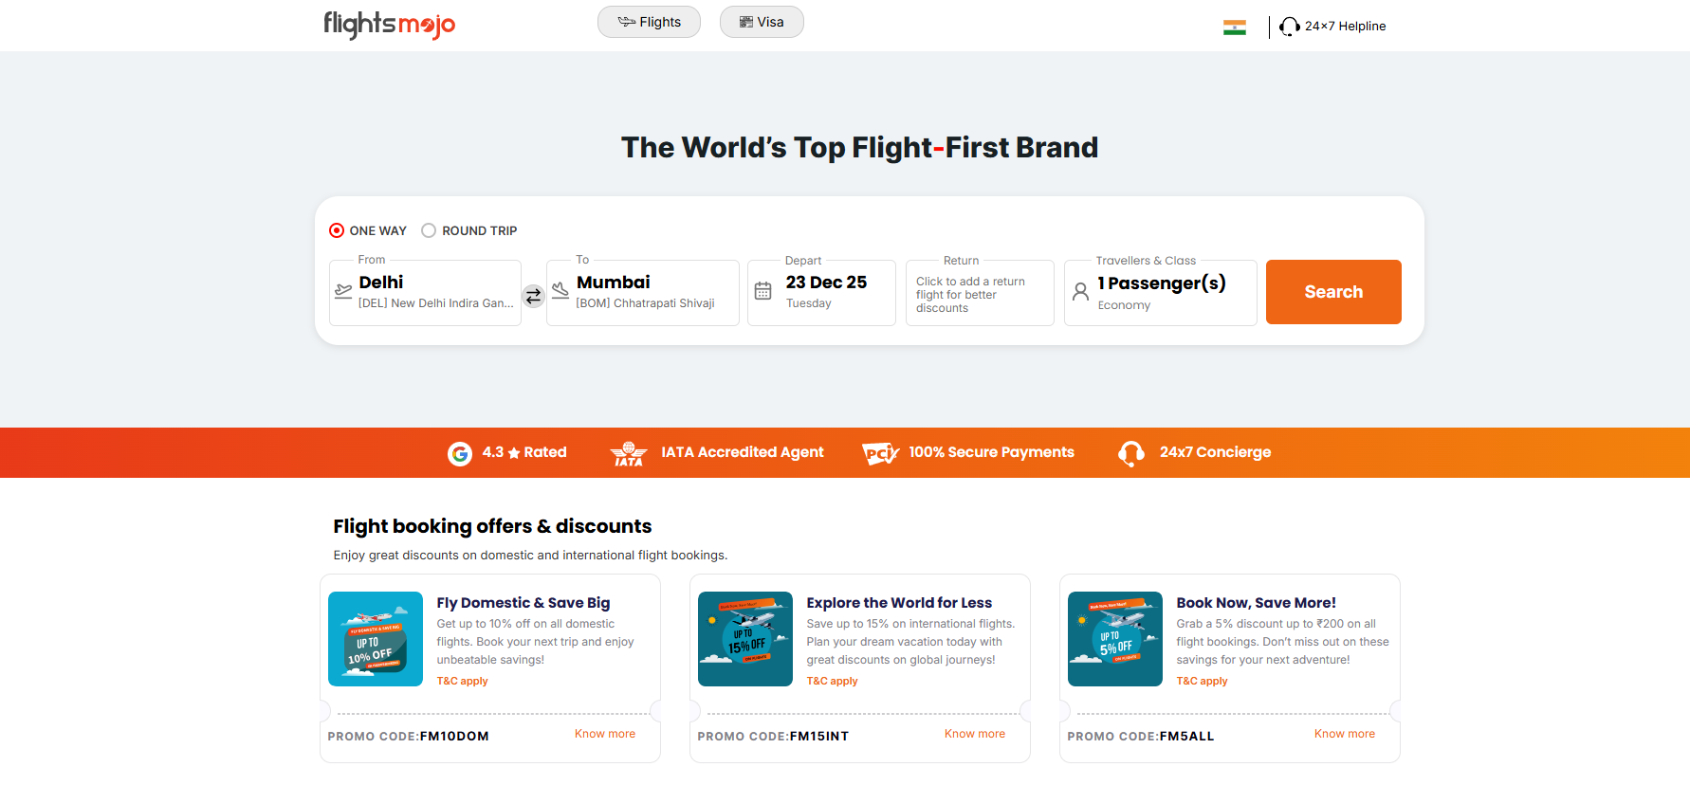Expand the Travellers & Class selector
Image resolution: width=1690 pixels, height=785 pixels.
1160,293
